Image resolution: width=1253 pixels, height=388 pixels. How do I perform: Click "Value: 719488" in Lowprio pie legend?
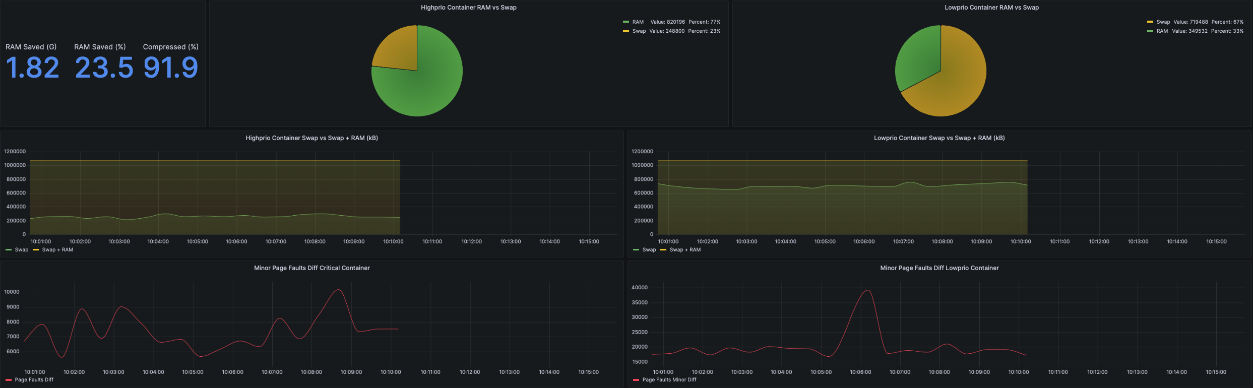point(1191,22)
